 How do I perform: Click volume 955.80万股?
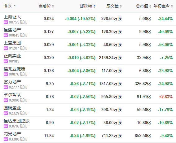112,97
